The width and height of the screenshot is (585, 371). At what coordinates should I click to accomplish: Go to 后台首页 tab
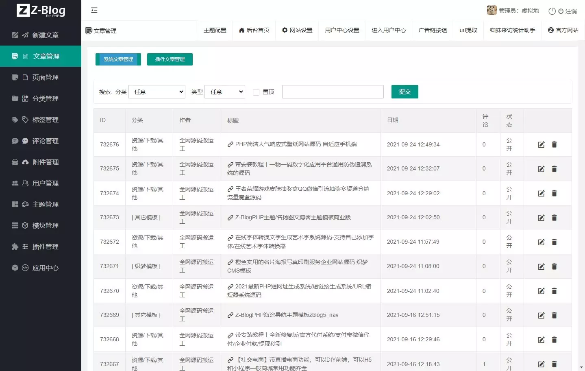254,30
